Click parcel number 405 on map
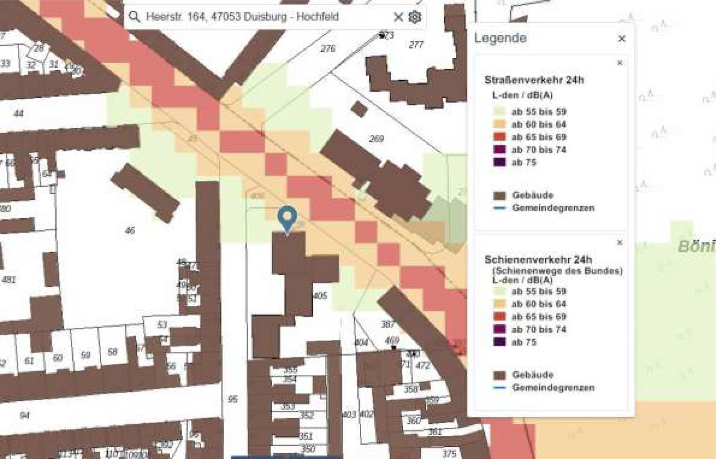The height and width of the screenshot is (459, 716). pyautogui.click(x=320, y=296)
